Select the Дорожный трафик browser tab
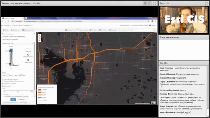210x118 pixels. tap(12, 18)
